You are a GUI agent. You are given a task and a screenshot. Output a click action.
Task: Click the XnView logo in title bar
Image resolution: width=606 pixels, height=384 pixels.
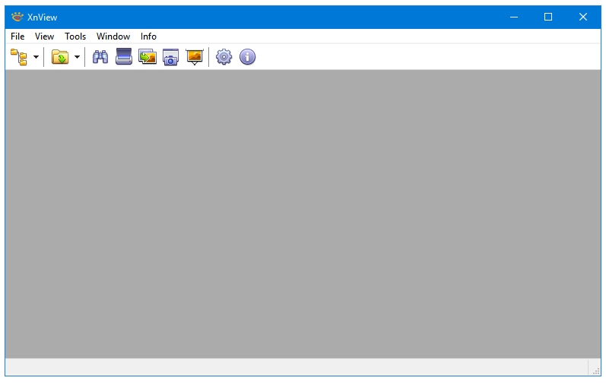pos(17,17)
